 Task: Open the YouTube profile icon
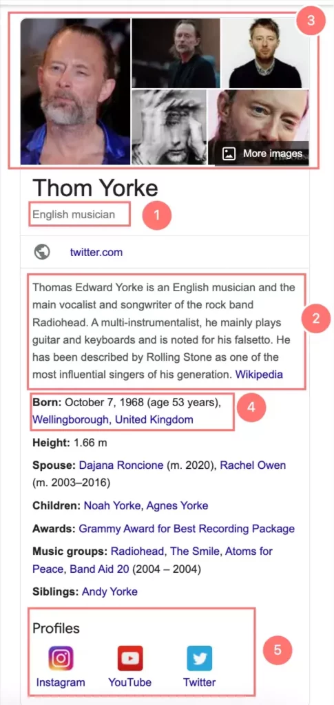pyautogui.click(x=130, y=658)
